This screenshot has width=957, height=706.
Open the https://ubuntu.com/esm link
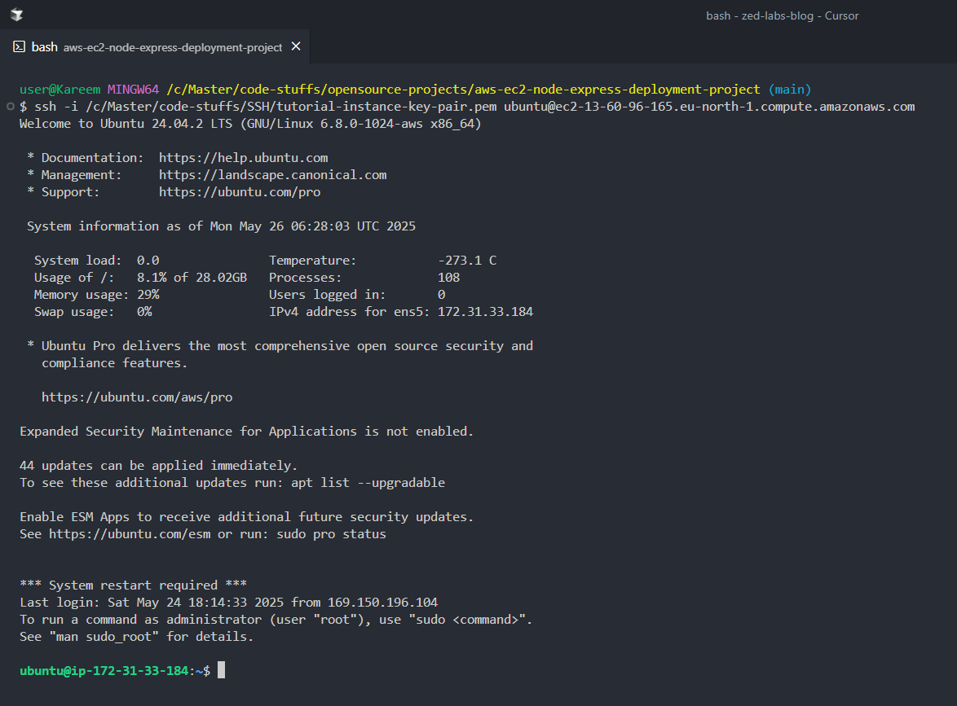pyautogui.click(x=129, y=534)
